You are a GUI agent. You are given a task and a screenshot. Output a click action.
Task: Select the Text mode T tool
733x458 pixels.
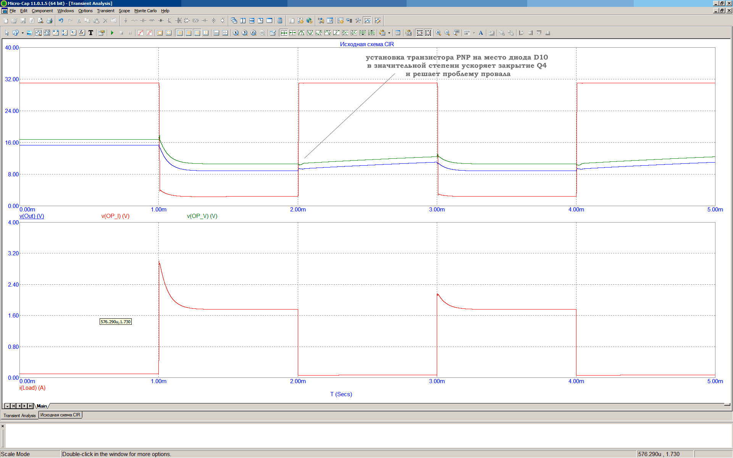click(91, 33)
